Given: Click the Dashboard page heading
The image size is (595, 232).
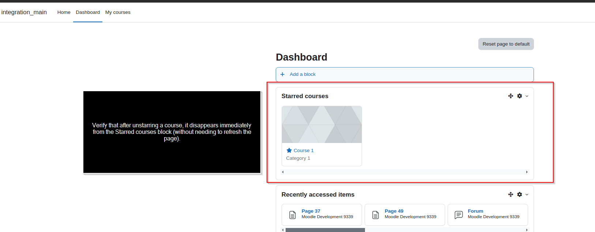Looking at the screenshot, I should 301,57.
